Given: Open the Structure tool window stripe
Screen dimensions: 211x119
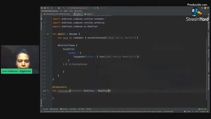Looking at the screenshot, I should coord(41,26).
